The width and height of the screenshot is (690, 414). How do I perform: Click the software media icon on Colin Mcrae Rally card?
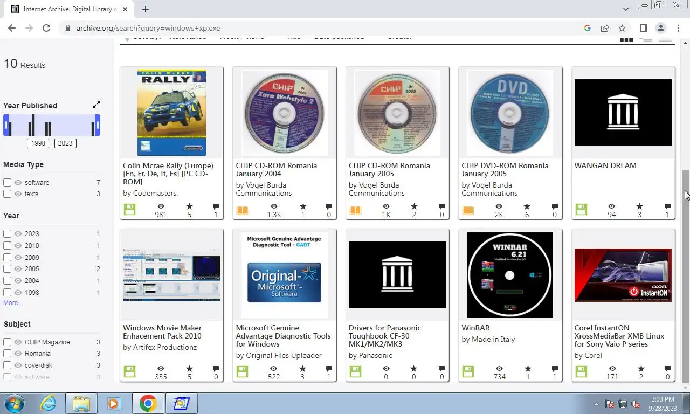coord(129,210)
